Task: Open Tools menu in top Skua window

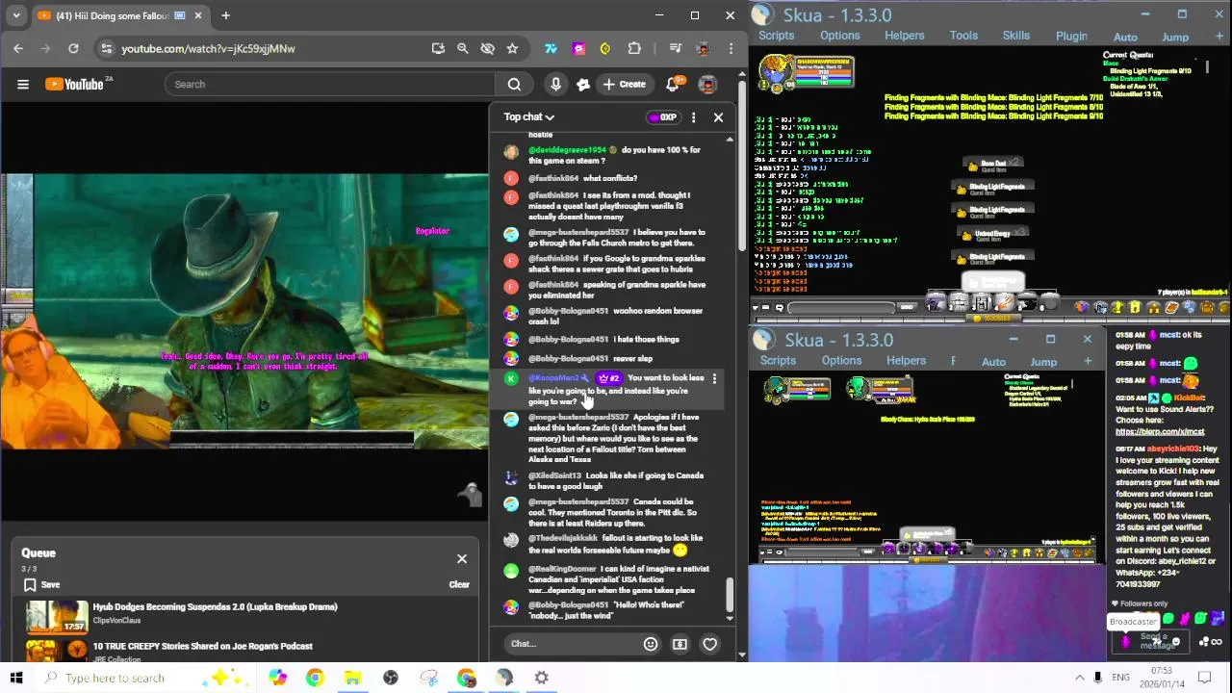Action: 963,37
